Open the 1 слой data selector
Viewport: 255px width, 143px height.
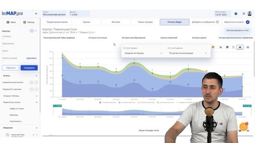pyautogui.click(x=79, y=14)
